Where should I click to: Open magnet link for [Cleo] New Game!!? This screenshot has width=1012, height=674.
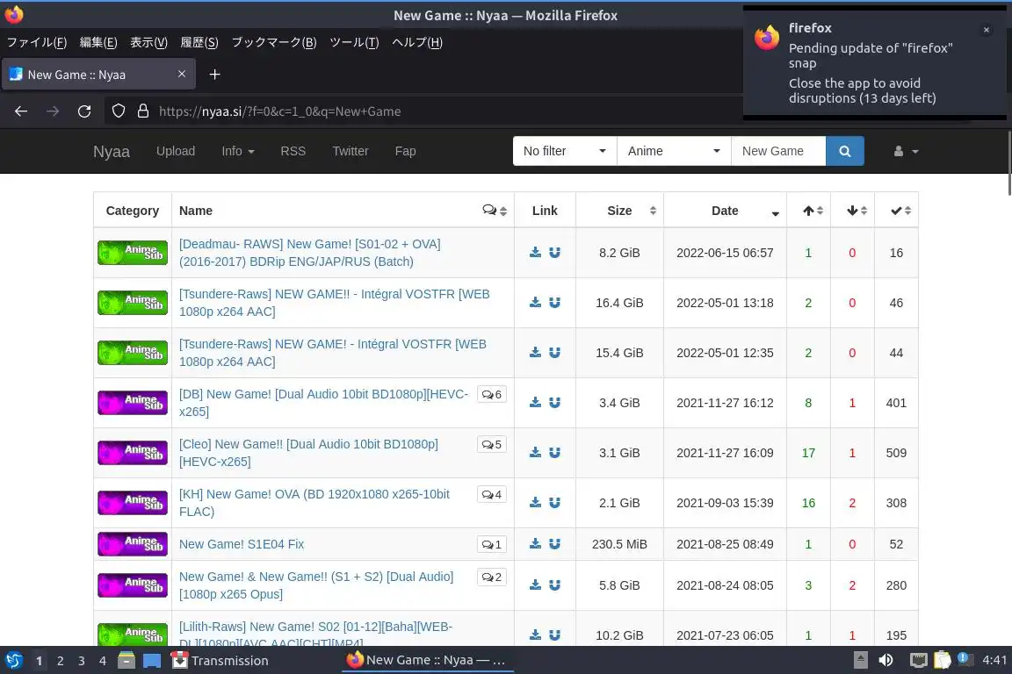pos(554,453)
